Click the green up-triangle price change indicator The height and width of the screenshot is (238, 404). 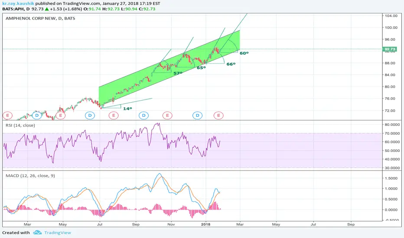coord(47,9)
